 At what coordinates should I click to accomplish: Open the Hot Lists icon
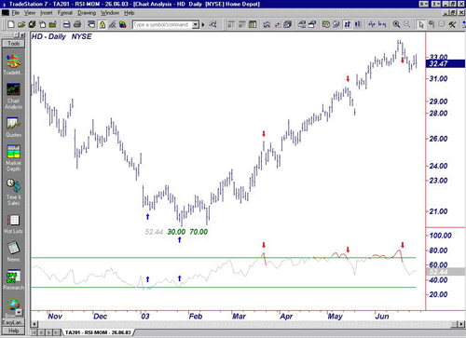click(x=13, y=221)
